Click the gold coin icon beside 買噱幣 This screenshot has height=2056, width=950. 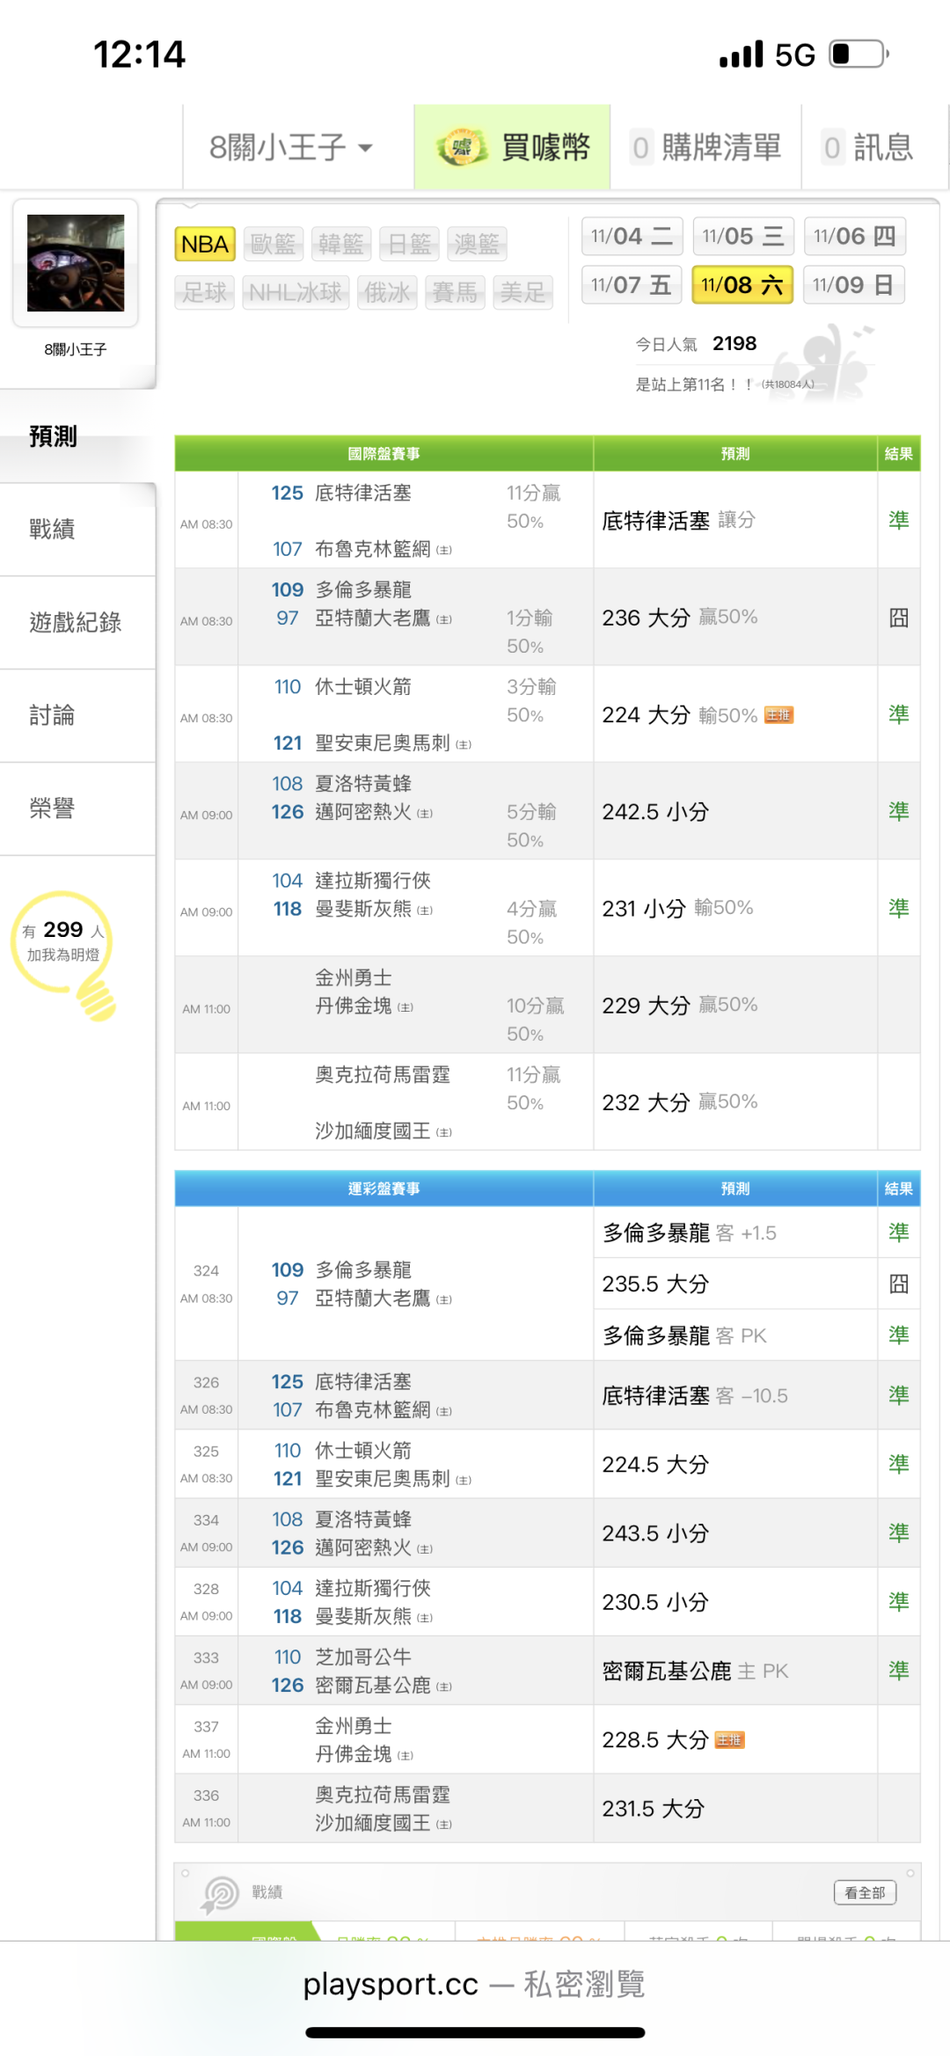click(x=462, y=147)
